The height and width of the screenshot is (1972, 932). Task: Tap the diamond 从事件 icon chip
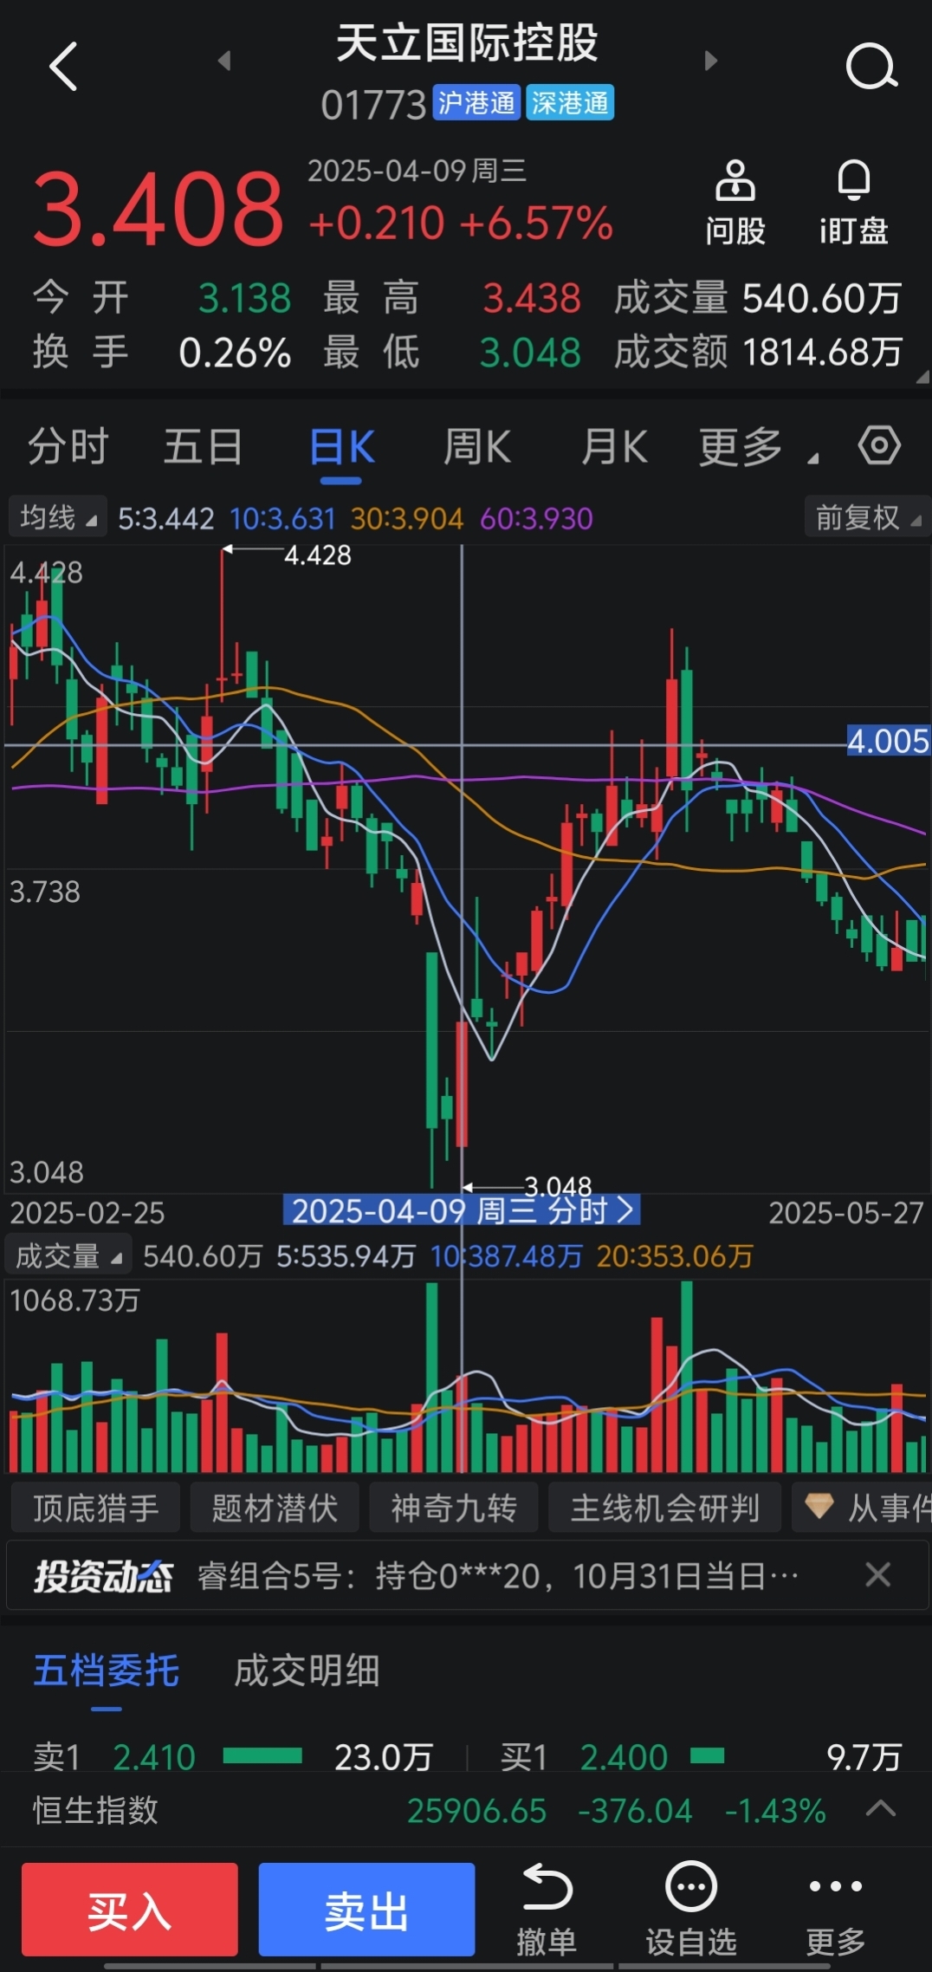(x=863, y=1508)
